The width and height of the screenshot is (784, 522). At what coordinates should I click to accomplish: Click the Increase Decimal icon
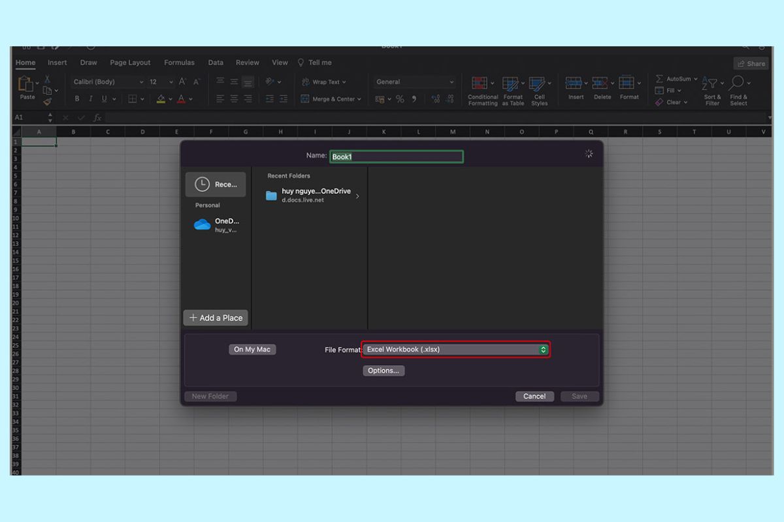tap(434, 99)
